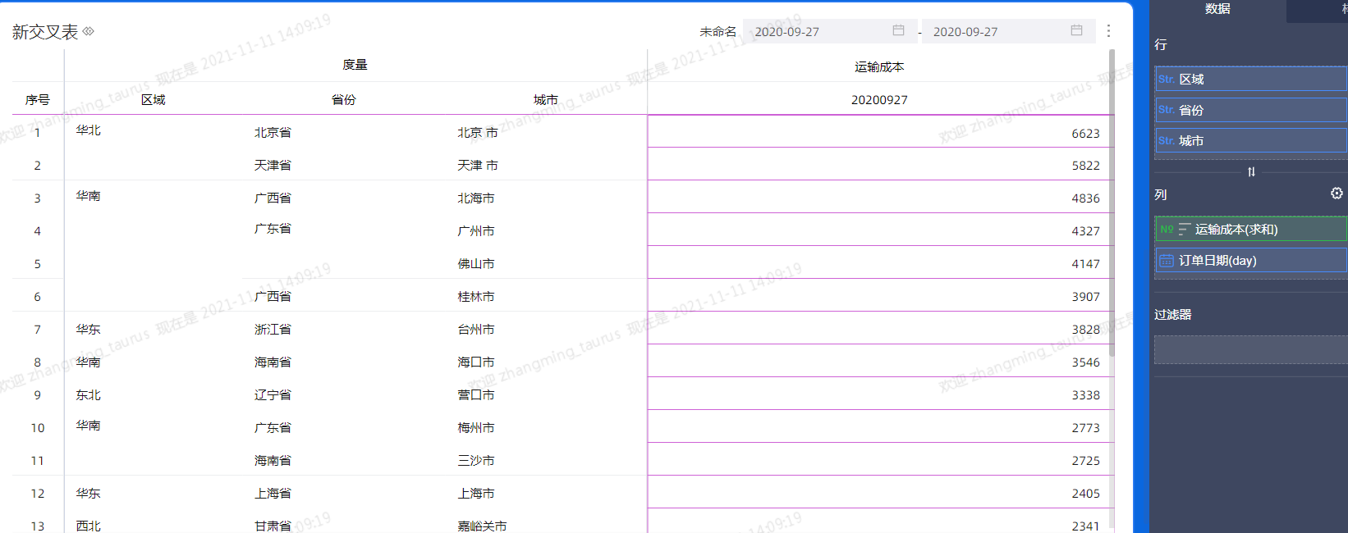The image size is (1348, 533).
Task: Open the three-dot more options menu
Action: coord(1108,30)
